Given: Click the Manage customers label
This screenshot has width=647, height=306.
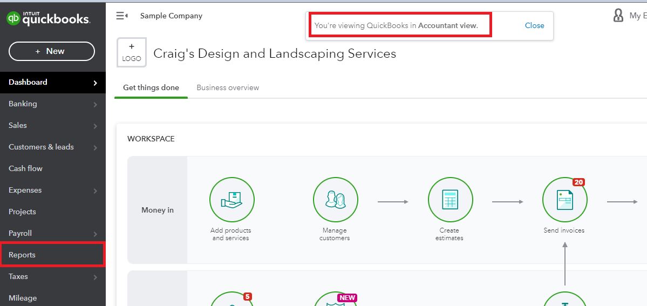Looking at the screenshot, I should pyautogui.click(x=335, y=234).
